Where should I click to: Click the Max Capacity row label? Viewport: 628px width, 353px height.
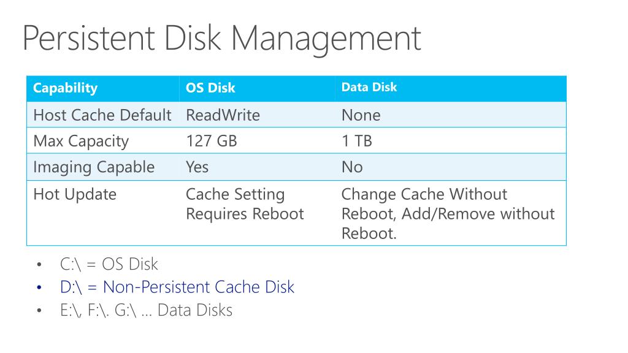(x=81, y=142)
